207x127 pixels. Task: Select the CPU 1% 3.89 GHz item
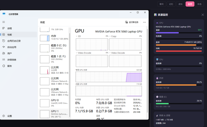(x=54, y=30)
